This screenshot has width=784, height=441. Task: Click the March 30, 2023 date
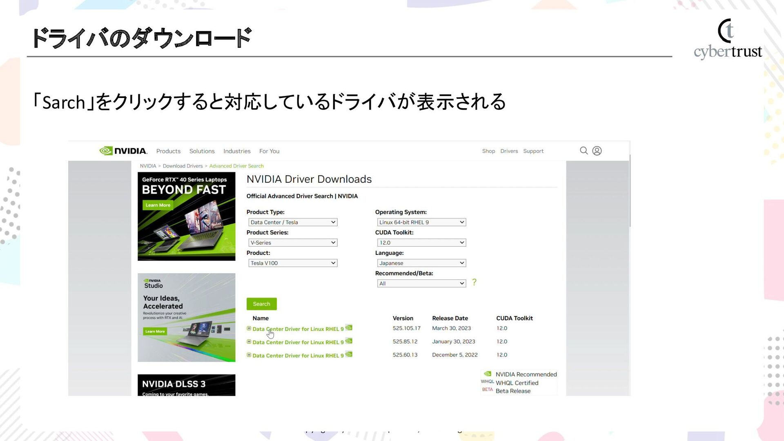[451, 328]
